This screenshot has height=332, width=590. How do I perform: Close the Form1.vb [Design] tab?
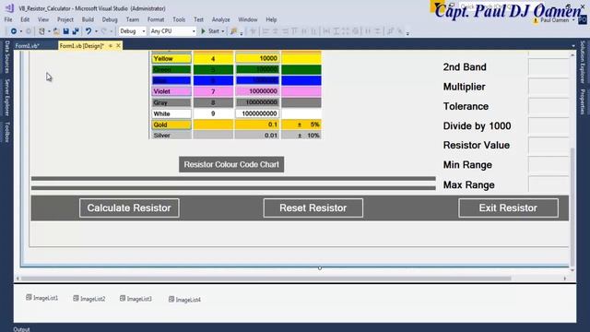click(119, 45)
